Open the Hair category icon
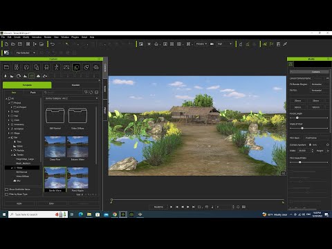Image resolution: width=332 pixels, height=249 pixels. coord(26,67)
